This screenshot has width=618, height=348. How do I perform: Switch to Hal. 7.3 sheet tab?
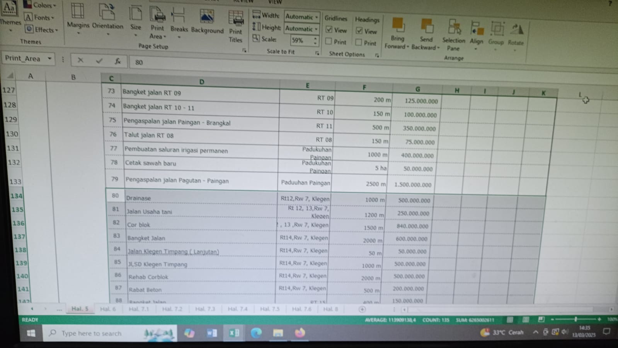click(x=205, y=309)
